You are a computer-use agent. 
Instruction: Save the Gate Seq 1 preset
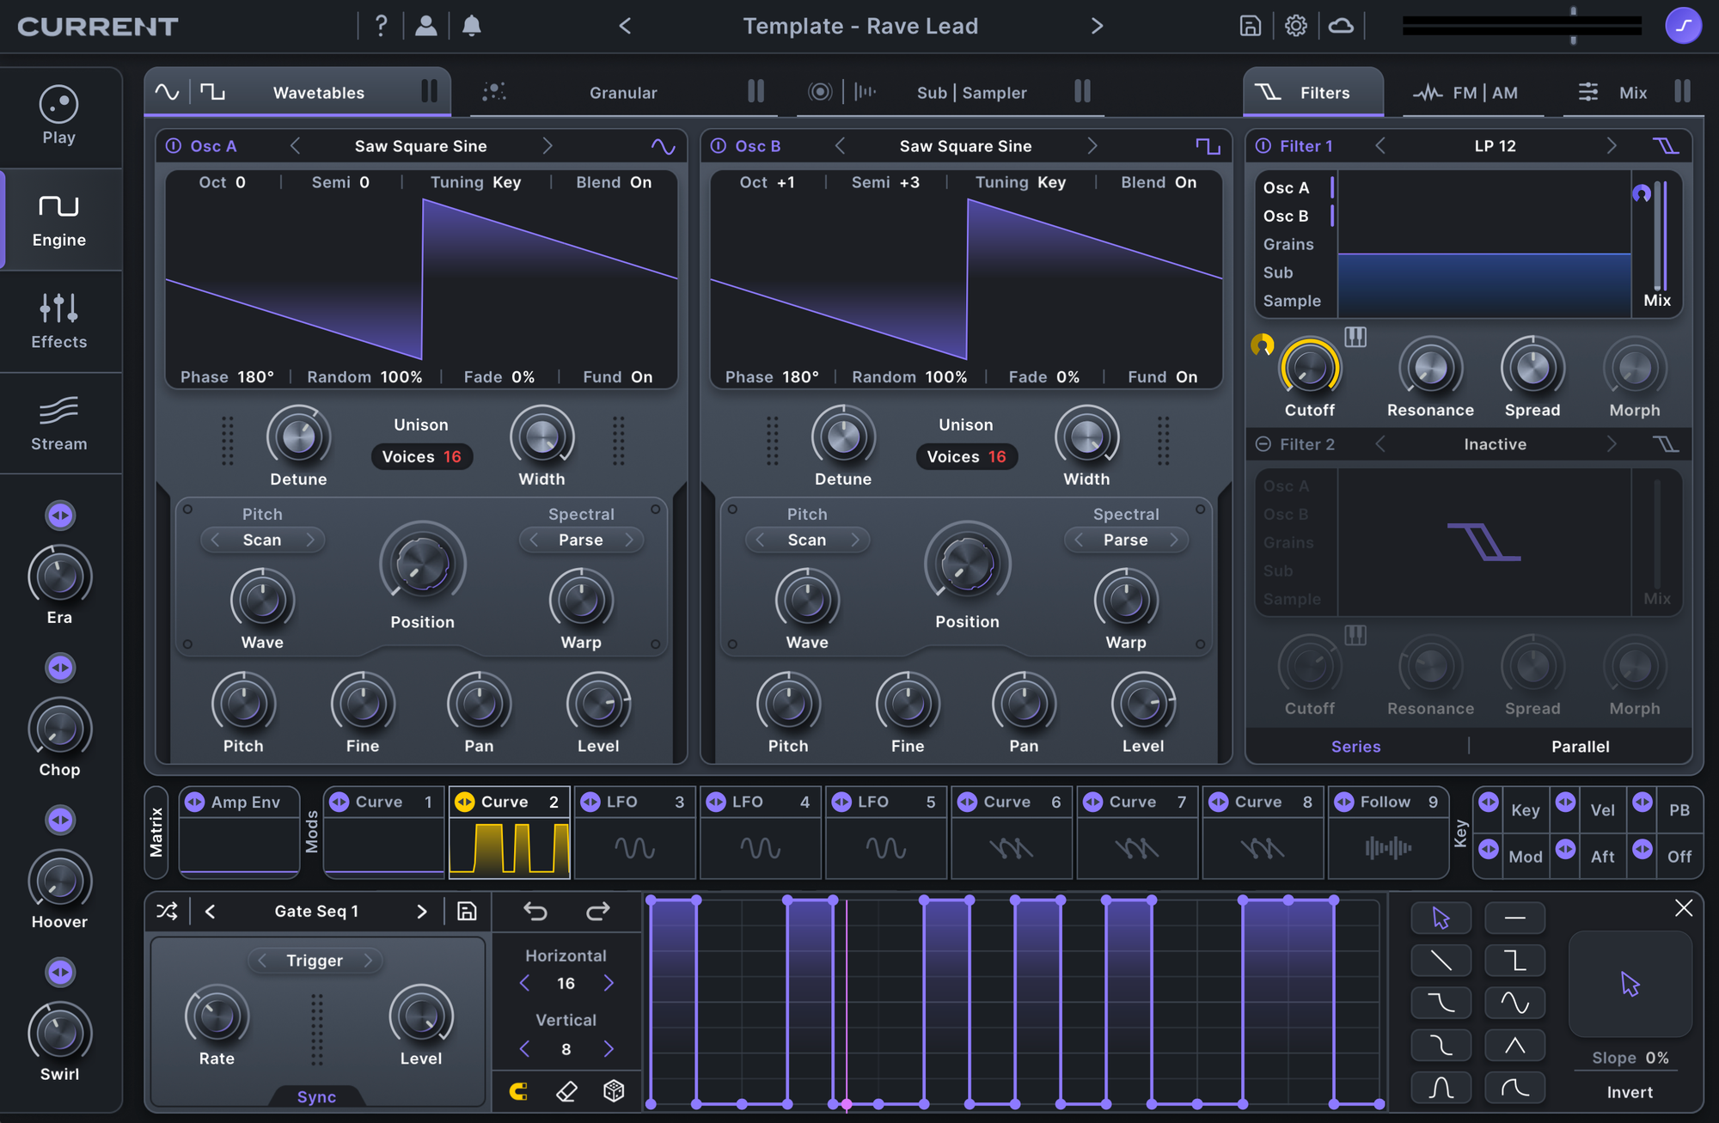click(467, 911)
